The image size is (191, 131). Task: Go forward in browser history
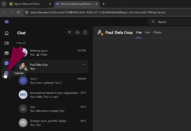(11, 12)
